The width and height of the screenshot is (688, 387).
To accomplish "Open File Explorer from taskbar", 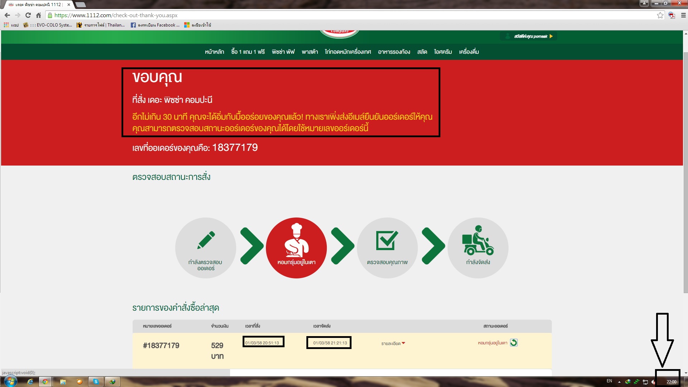I will tap(63, 382).
